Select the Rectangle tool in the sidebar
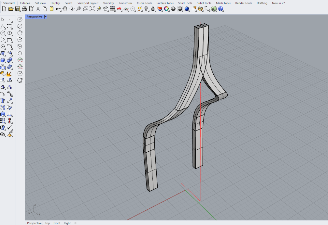328x225 pixels. pyautogui.click(x=9, y=40)
